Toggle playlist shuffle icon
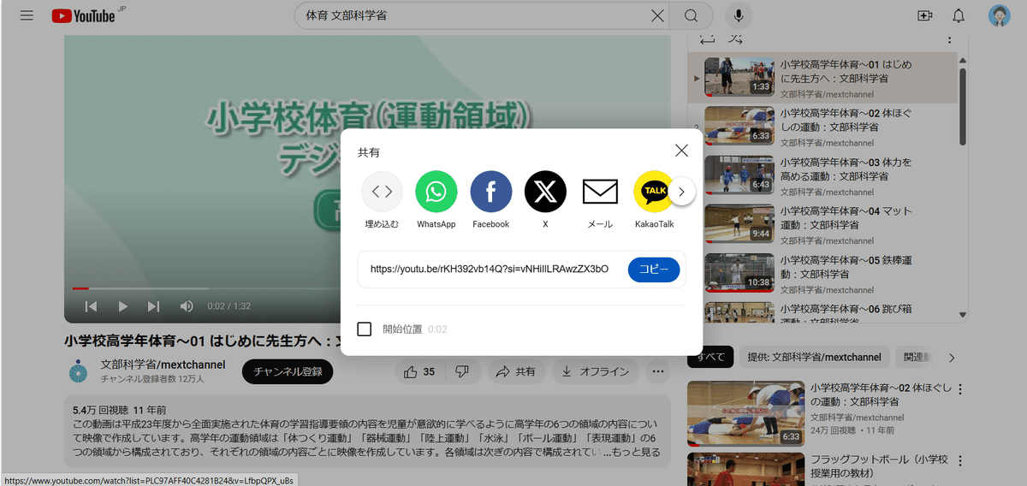Screen dimensions: 1027x486 click(x=734, y=39)
